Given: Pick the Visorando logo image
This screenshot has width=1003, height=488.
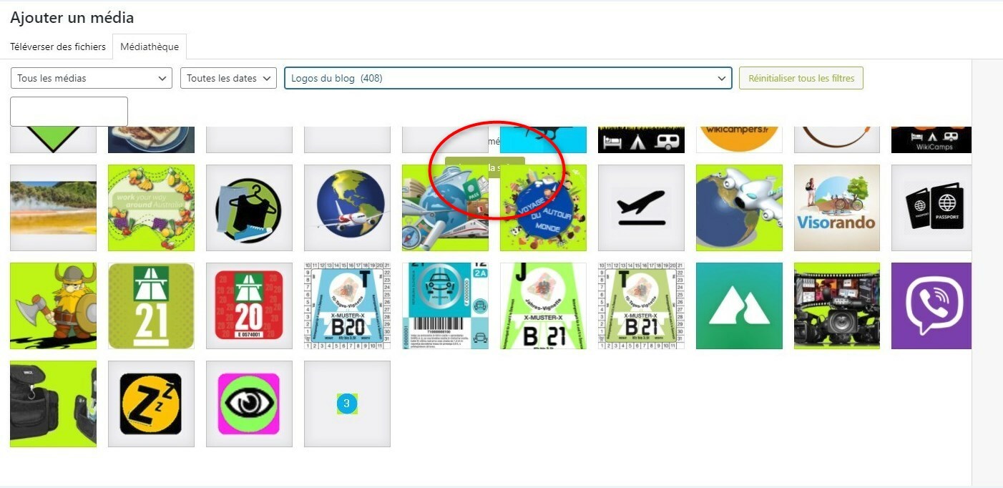Looking at the screenshot, I should pyautogui.click(x=837, y=208).
